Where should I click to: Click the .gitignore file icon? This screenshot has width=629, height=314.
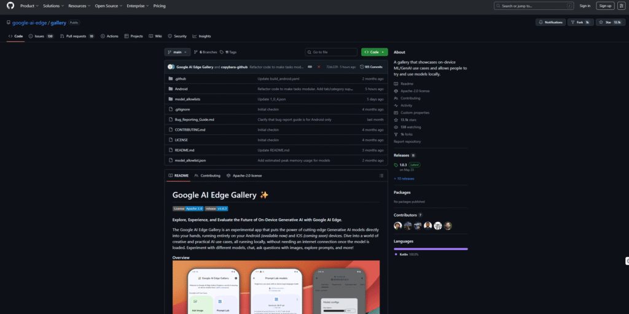[x=171, y=109]
